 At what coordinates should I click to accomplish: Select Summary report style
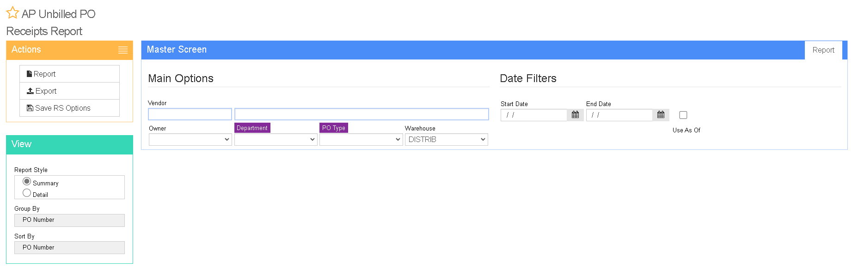tap(27, 182)
